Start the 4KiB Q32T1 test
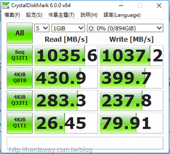Viewport: 170px width, 154px height. (x=20, y=101)
